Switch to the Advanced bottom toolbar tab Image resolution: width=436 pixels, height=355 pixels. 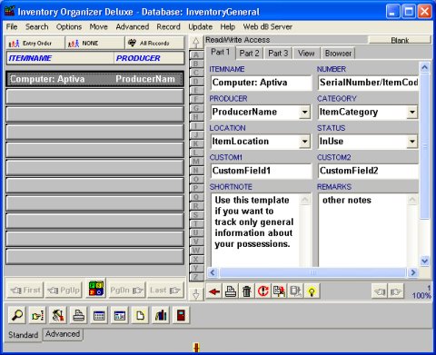pyautogui.click(x=63, y=334)
